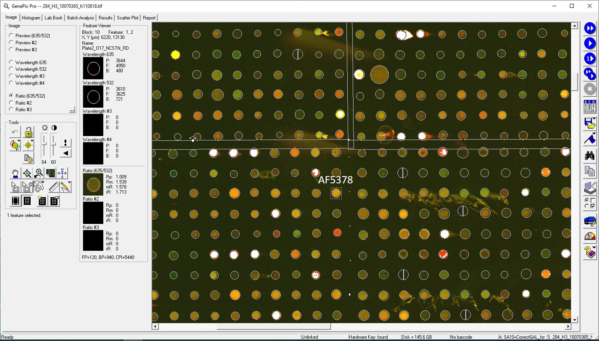Viewport: 599px width, 341px height.
Task: Open the save/open file dropdown
Action: [x=594, y=119]
